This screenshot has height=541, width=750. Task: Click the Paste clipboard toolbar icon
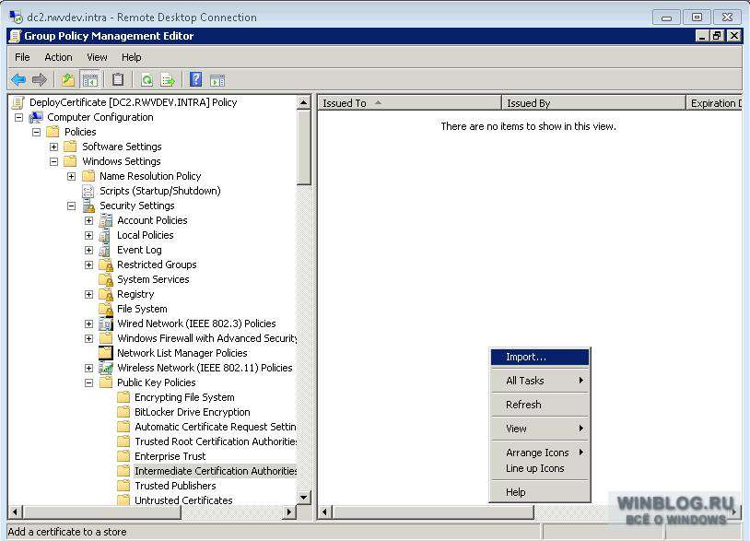[118, 79]
